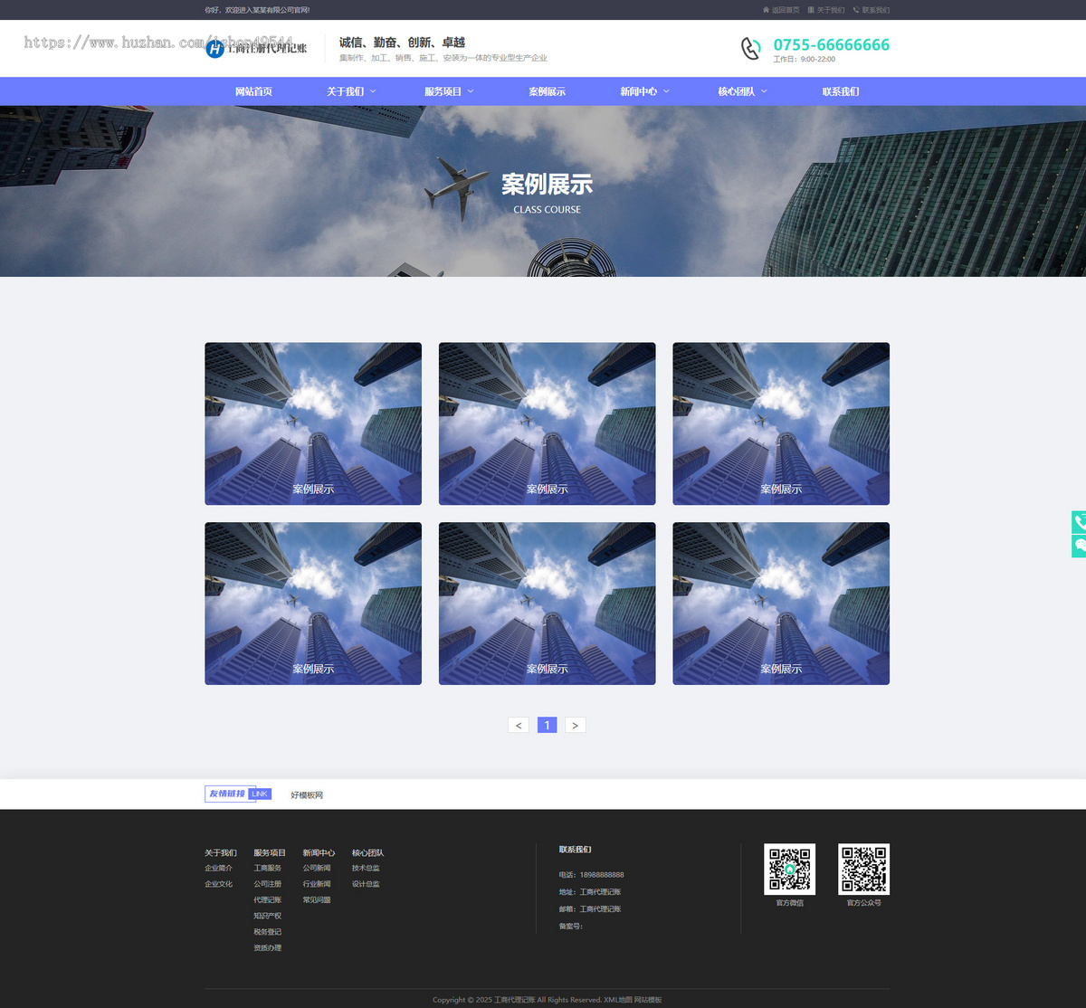The image size is (1086, 1008).
Task: Open the 代理记账 footer link
Action: coord(267,899)
